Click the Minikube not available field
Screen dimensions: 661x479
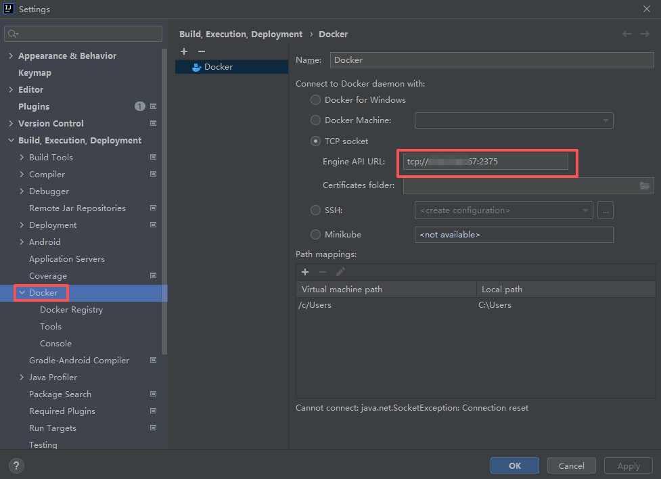point(514,235)
